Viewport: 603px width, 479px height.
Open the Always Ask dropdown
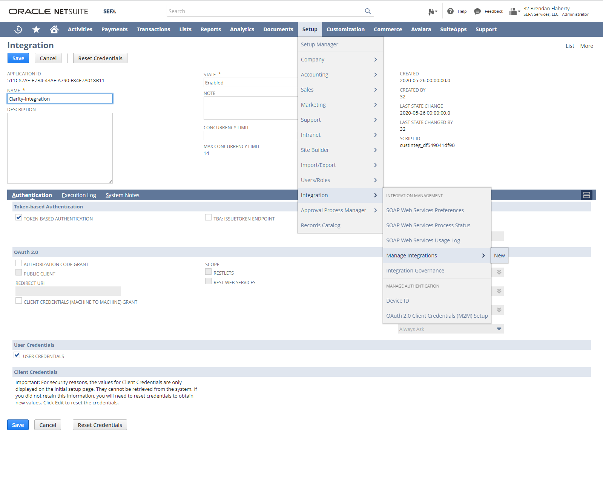point(451,329)
